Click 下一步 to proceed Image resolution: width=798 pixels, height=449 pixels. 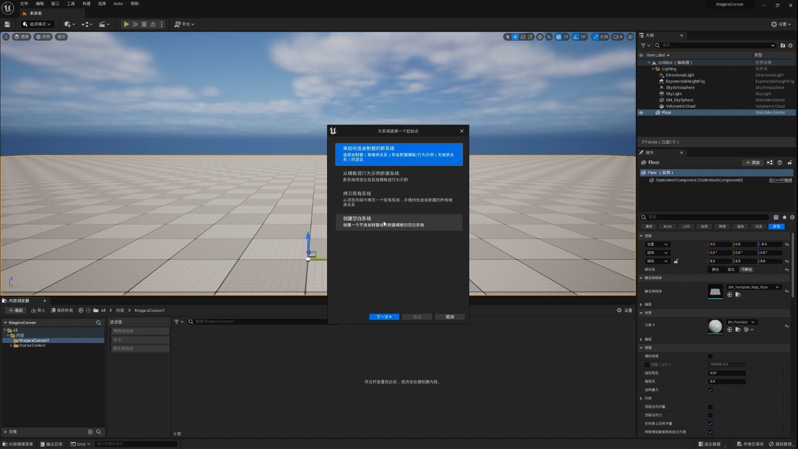tap(384, 317)
